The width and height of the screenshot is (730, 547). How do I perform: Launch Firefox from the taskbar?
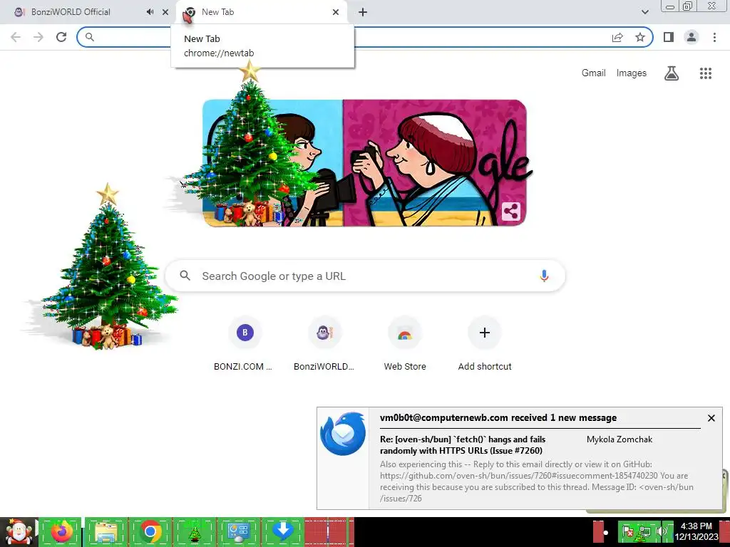point(62,532)
